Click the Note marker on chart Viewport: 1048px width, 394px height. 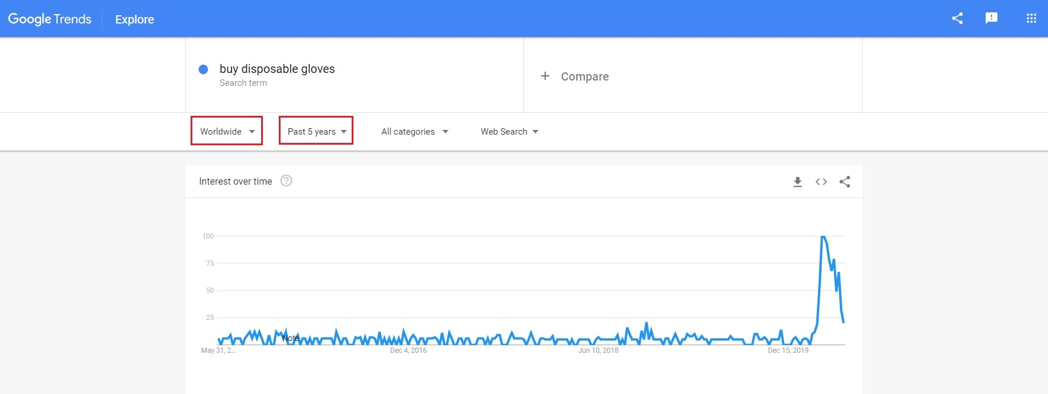click(291, 338)
